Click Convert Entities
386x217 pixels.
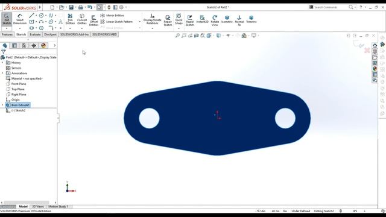point(82,19)
